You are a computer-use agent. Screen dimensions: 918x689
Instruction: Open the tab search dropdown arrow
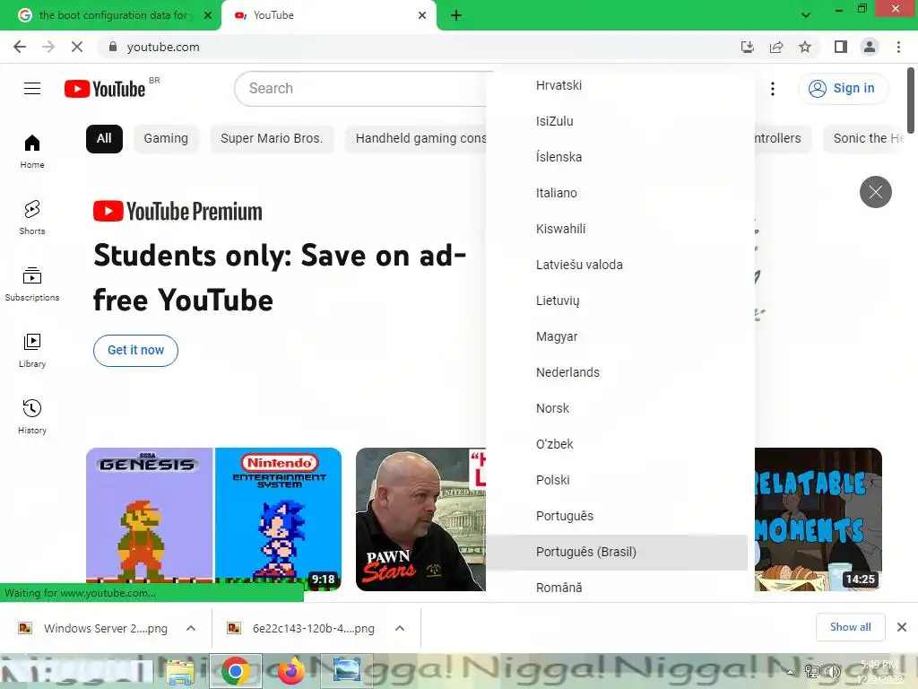(806, 15)
